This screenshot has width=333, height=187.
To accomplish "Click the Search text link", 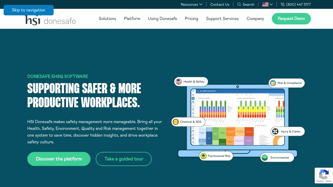I will 248,4.
